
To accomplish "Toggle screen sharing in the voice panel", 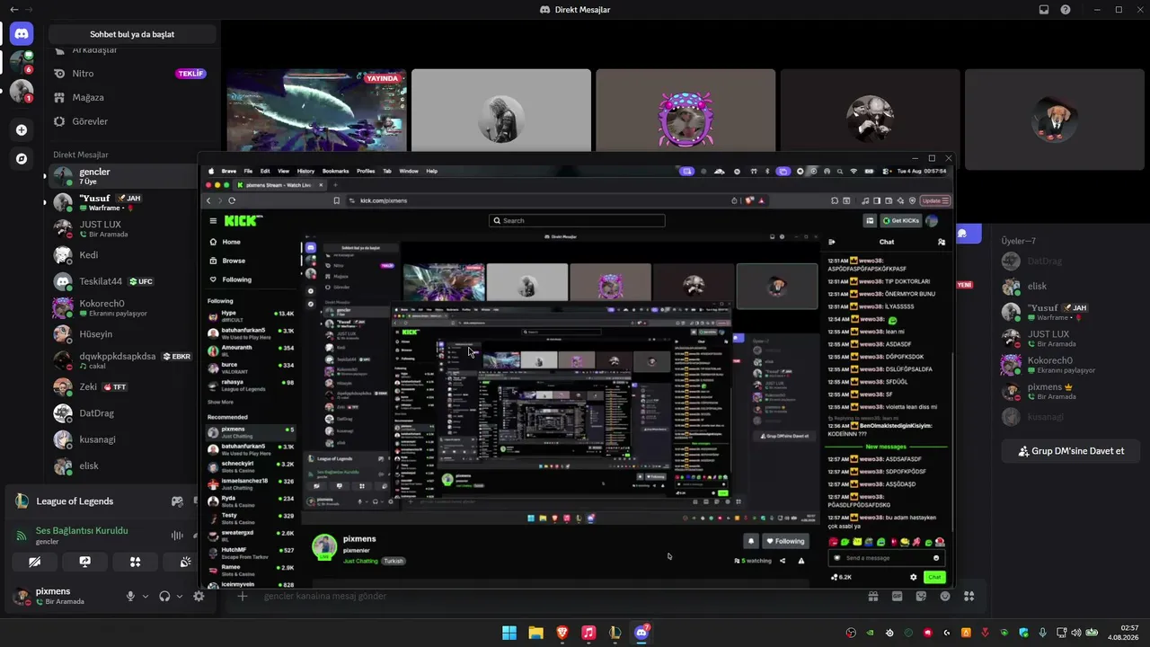I will coord(84,562).
